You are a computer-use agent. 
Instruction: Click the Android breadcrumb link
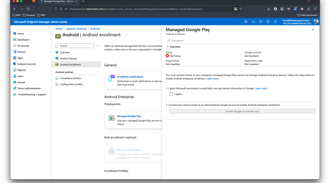pyautogui.click(x=95, y=29)
